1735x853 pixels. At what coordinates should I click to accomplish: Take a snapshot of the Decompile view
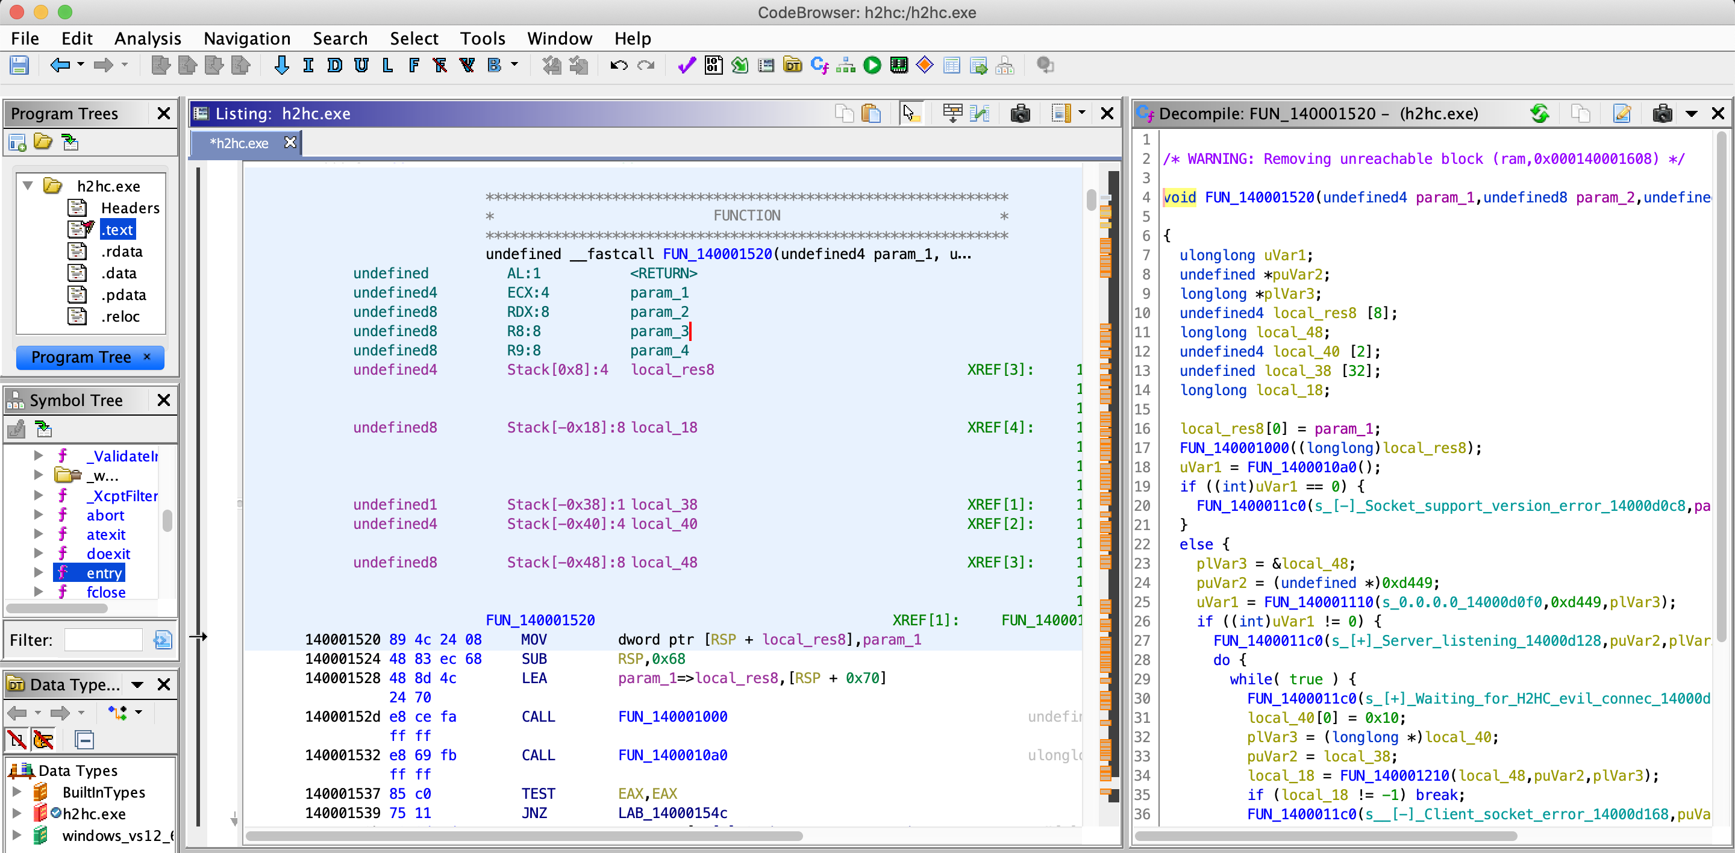1662,113
